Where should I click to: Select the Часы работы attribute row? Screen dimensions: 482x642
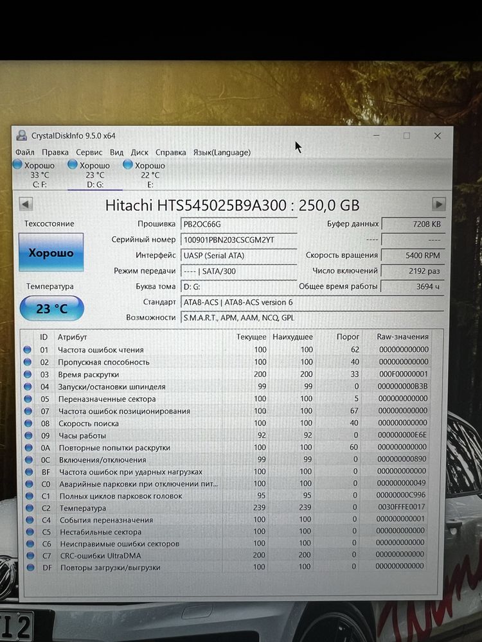click(x=227, y=435)
